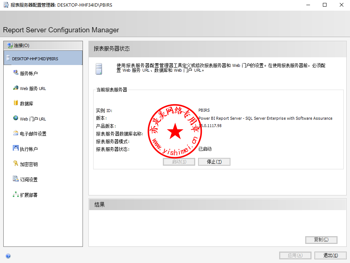Click the PBIRS instance ID value
Viewport: 350px width, 263px height.
(204, 111)
